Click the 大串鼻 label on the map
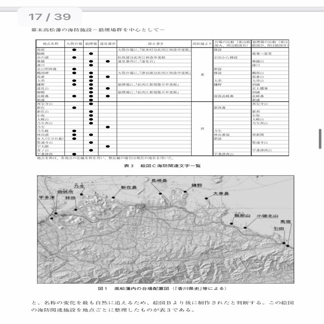The image size is (324, 324). pyautogui.click(x=221, y=194)
